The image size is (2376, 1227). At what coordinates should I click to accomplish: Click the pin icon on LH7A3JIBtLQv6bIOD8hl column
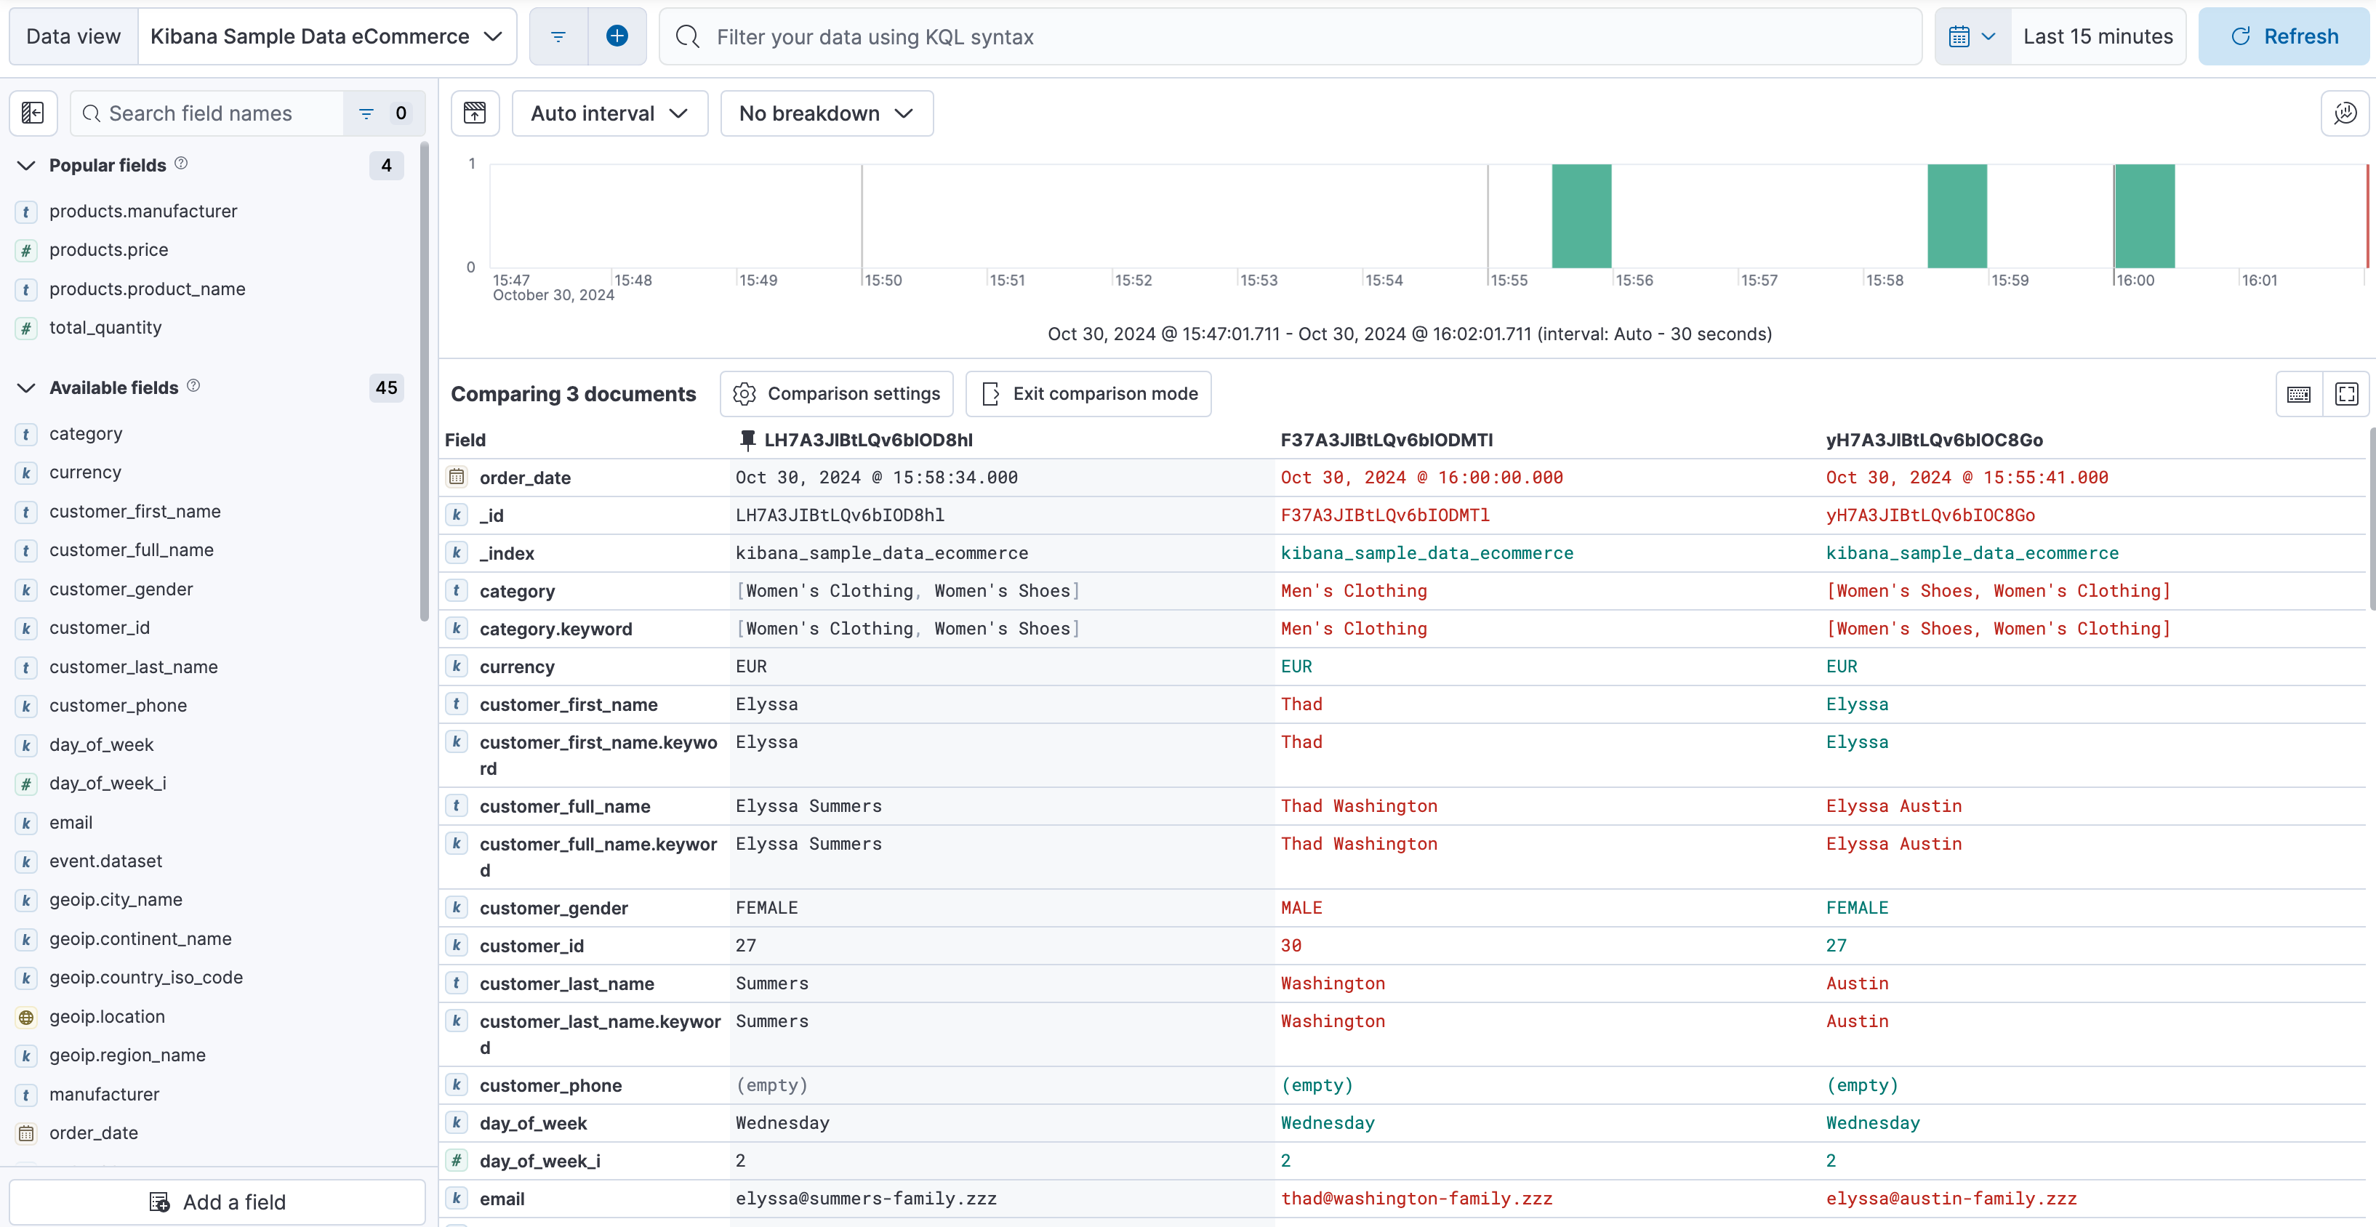[x=747, y=440]
